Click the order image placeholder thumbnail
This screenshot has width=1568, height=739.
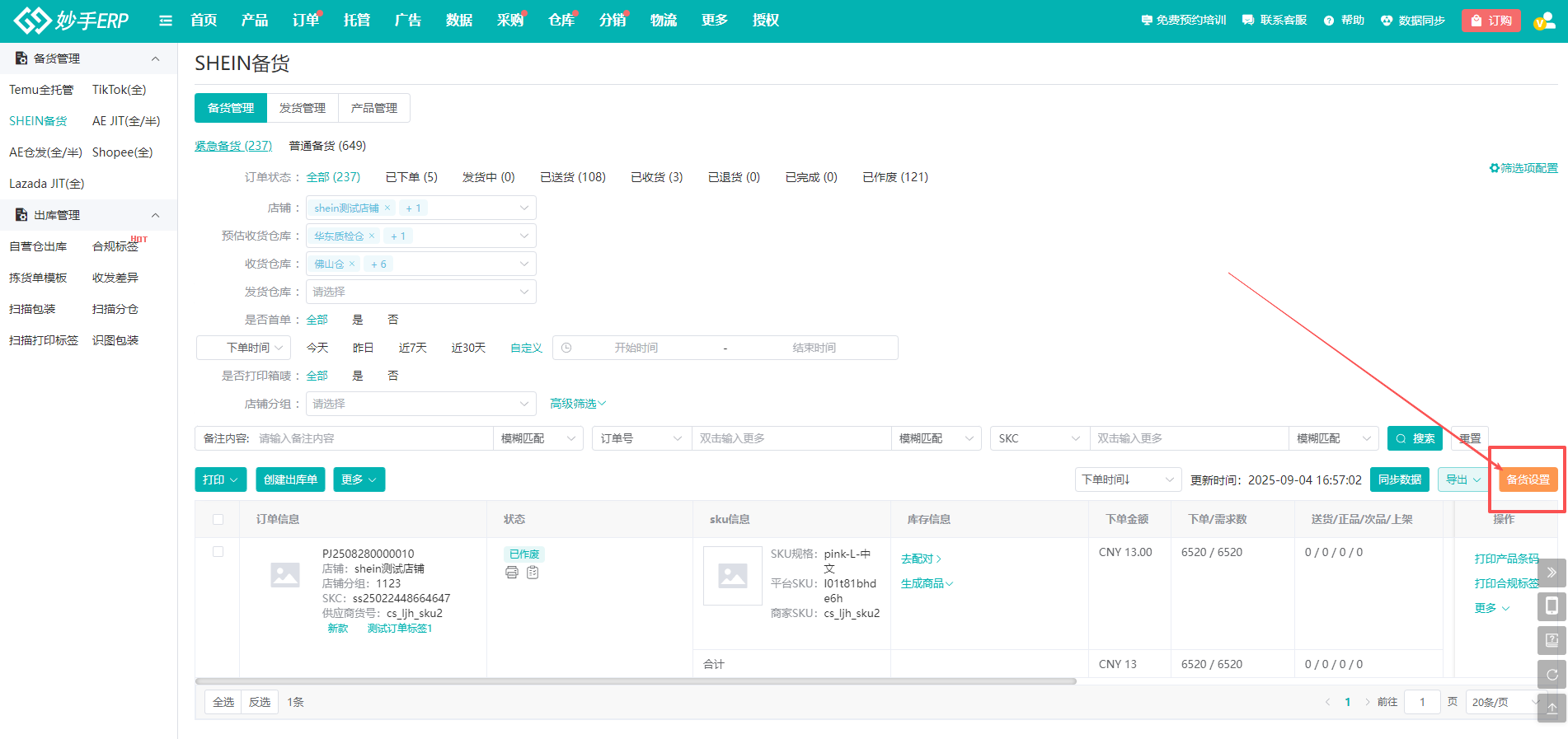[x=285, y=575]
